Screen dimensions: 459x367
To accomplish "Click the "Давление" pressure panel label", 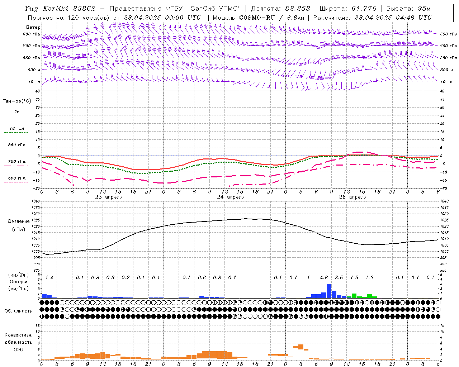I will (19, 221).
